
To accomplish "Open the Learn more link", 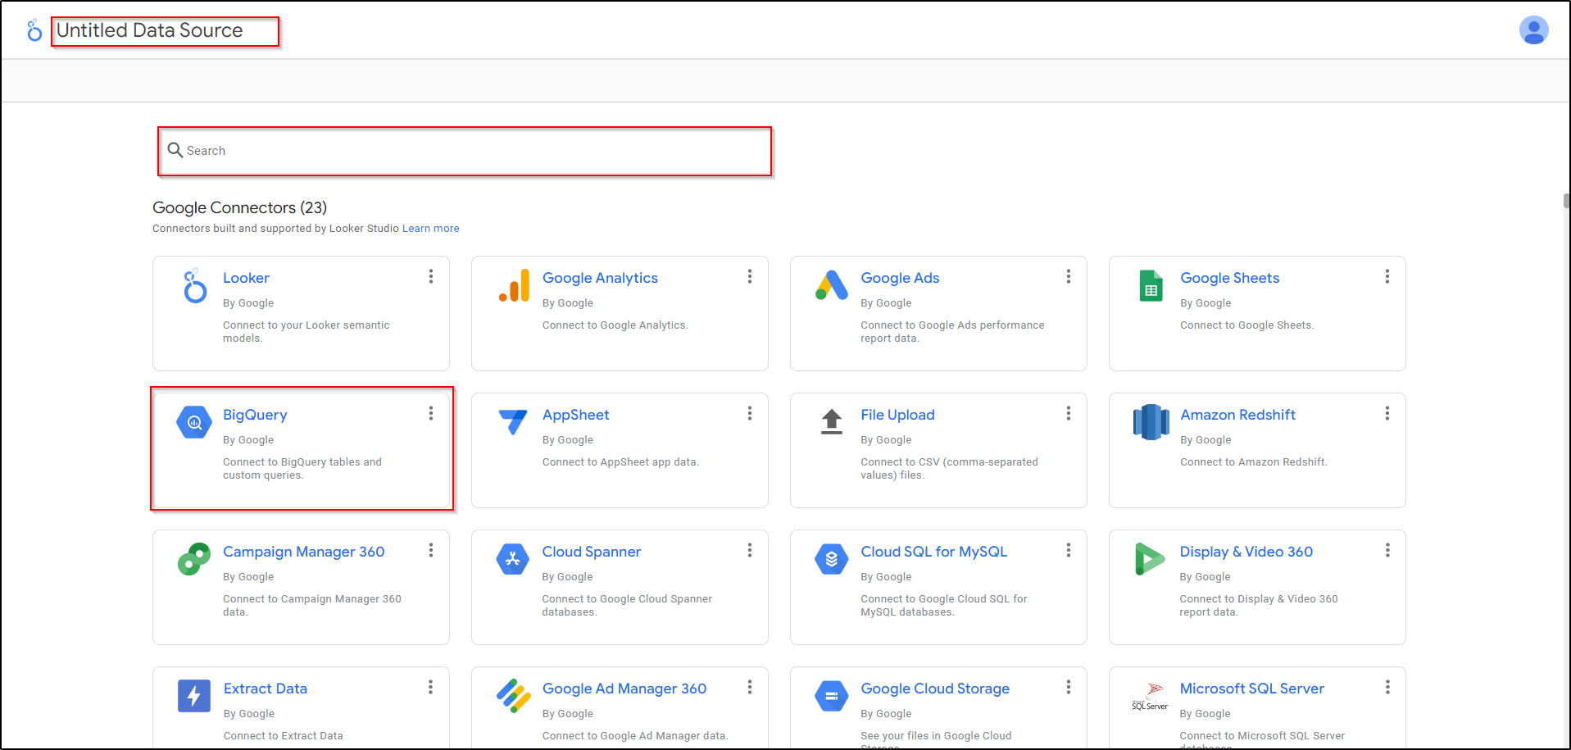I will point(430,229).
